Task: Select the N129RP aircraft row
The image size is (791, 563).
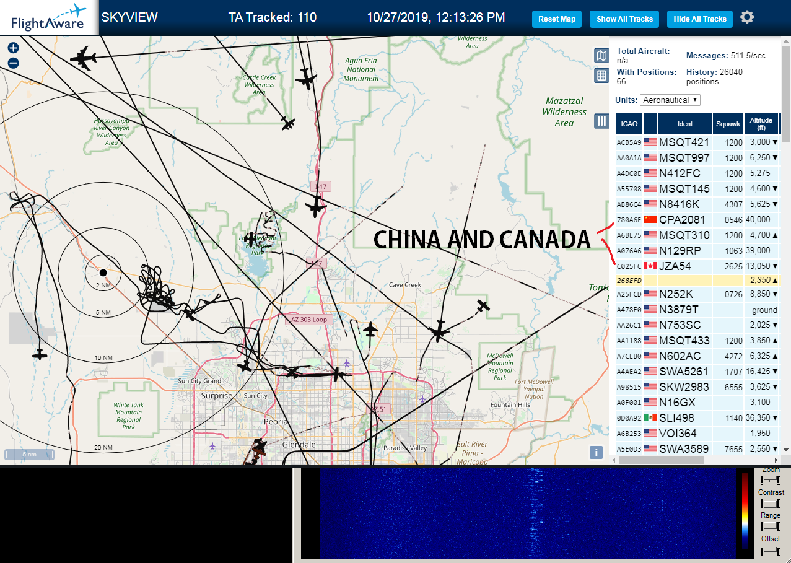Action: pyautogui.click(x=697, y=250)
